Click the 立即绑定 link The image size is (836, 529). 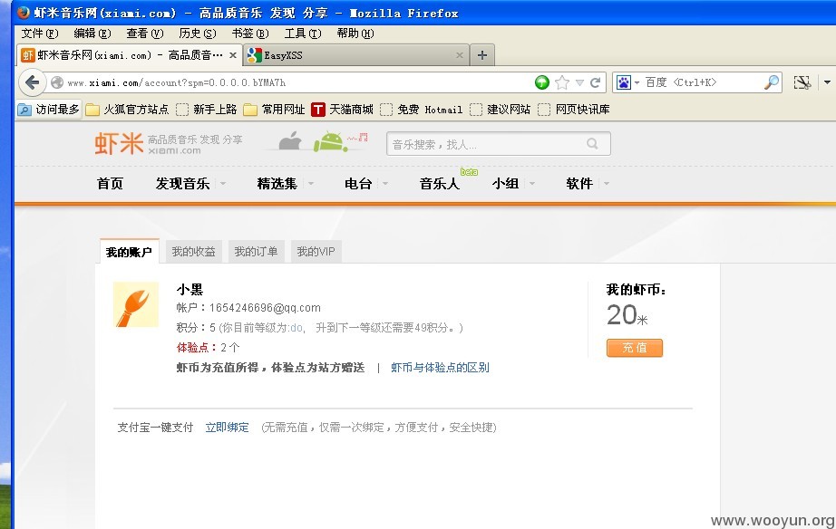click(227, 428)
